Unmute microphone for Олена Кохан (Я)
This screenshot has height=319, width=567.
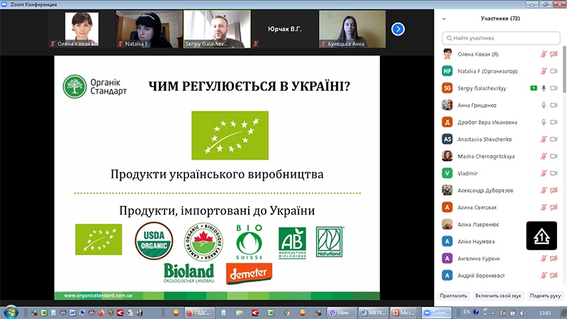pyautogui.click(x=543, y=55)
